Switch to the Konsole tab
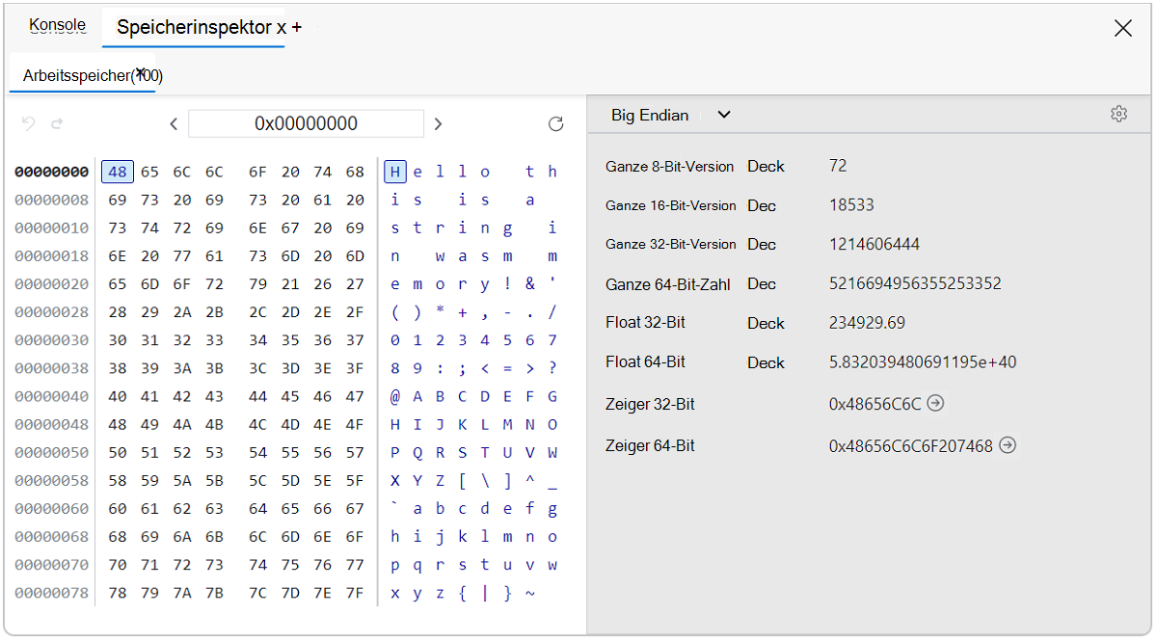Screen dimensions: 1157x641 [x=57, y=25]
